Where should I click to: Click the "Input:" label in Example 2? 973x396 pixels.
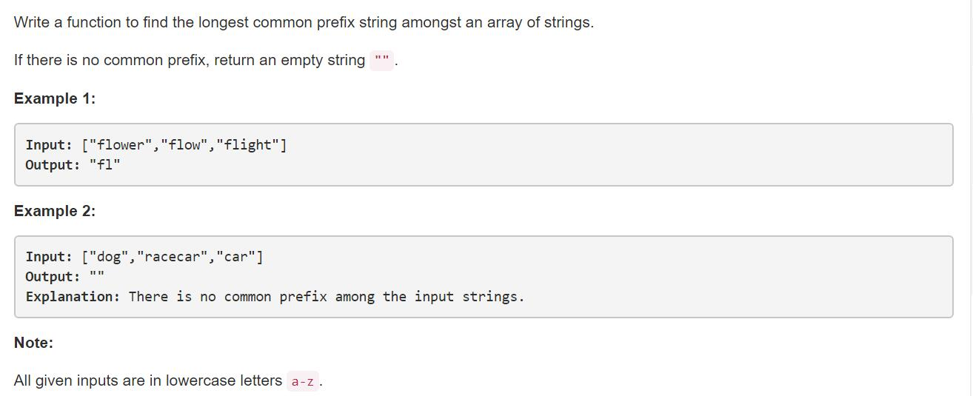(49, 257)
